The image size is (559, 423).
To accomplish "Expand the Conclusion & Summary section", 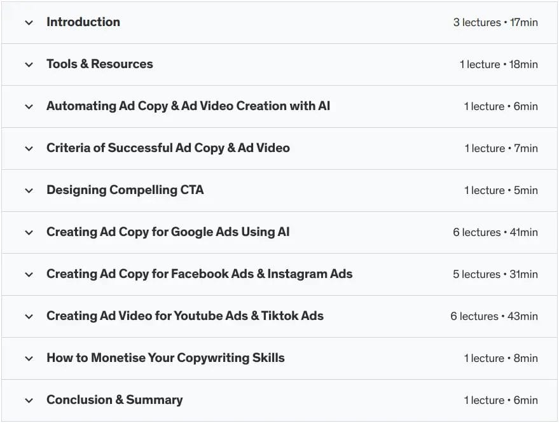I will (29, 400).
